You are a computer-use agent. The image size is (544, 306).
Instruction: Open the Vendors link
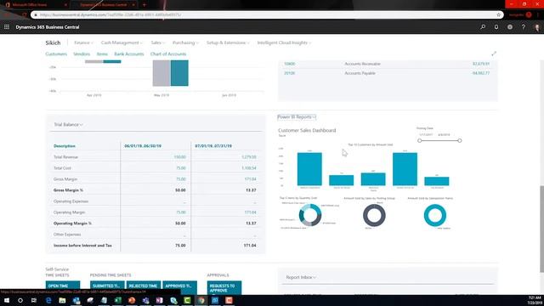(82, 54)
